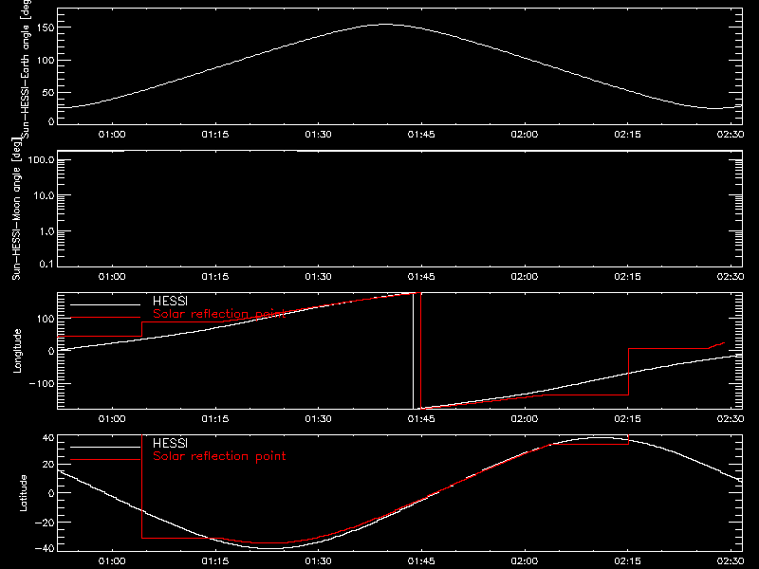Click white HESSI legend line in Latitude plot
The image size is (759, 569).
pos(105,447)
